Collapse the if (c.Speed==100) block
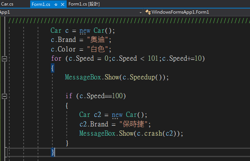 pos(4,96)
